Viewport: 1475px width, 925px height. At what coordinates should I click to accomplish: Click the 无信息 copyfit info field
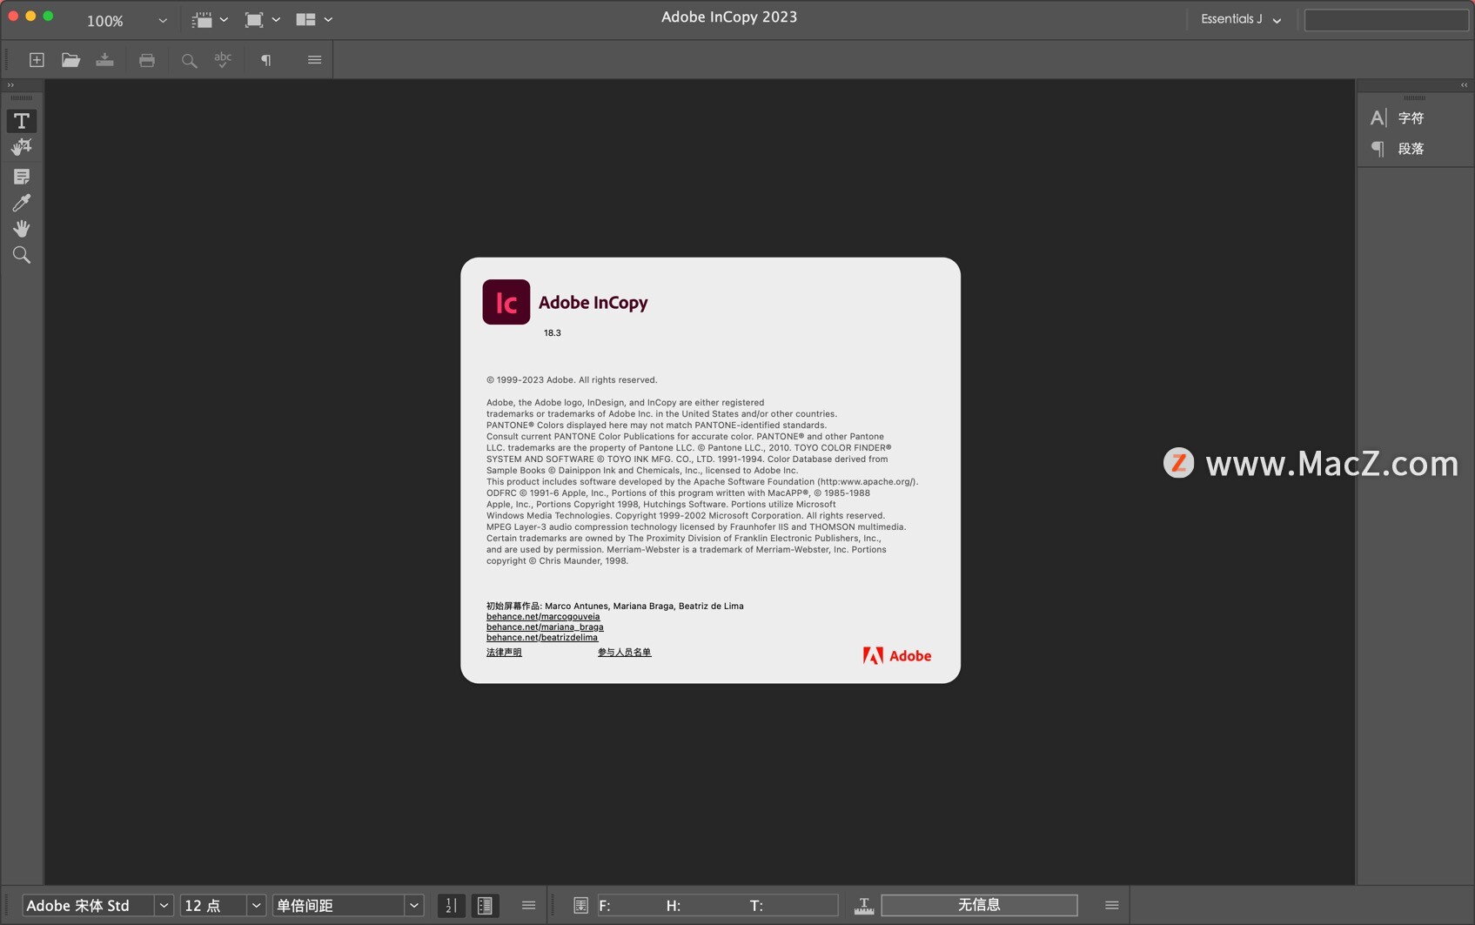coord(979,906)
